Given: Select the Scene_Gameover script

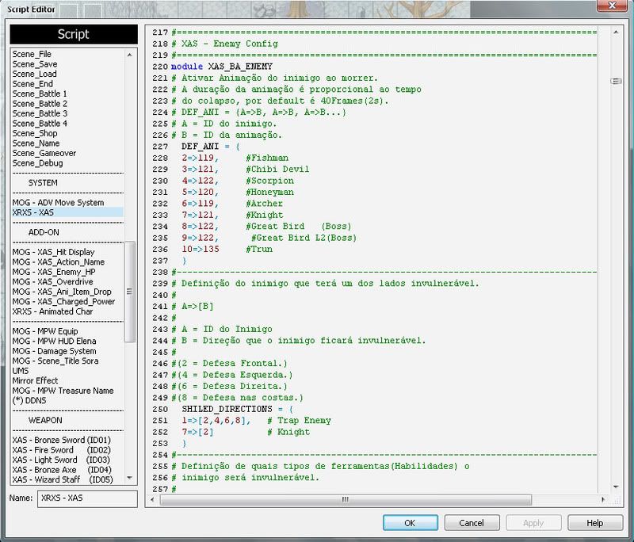Looking at the screenshot, I should 44,153.
